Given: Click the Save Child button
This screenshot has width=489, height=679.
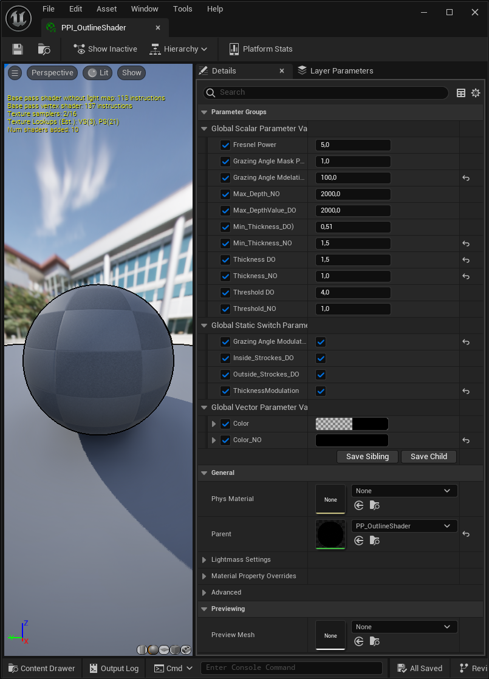Looking at the screenshot, I should pos(429,457).
